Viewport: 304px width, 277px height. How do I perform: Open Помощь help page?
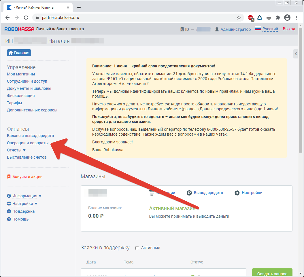20,219
